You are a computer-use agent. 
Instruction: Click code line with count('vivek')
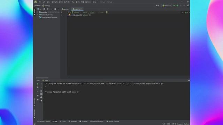pos(80,15)
